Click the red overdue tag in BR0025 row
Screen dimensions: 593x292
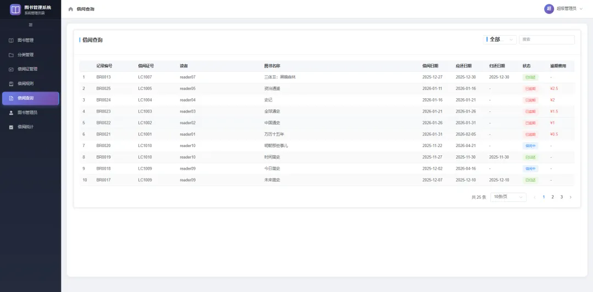(530, 88)
